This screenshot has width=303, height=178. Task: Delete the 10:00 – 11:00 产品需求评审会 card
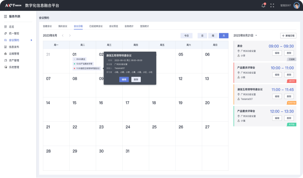pyautogui.click(x=289, y=75)
